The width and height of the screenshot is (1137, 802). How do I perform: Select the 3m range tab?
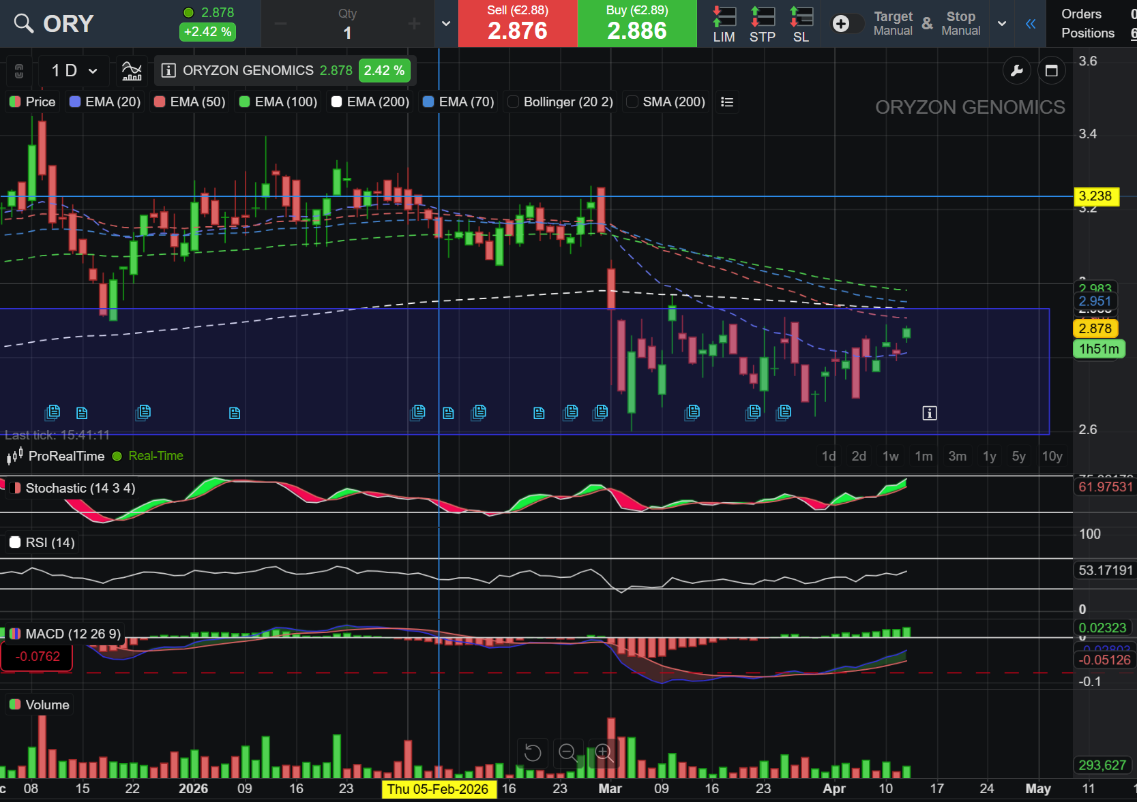coord(957,456)
